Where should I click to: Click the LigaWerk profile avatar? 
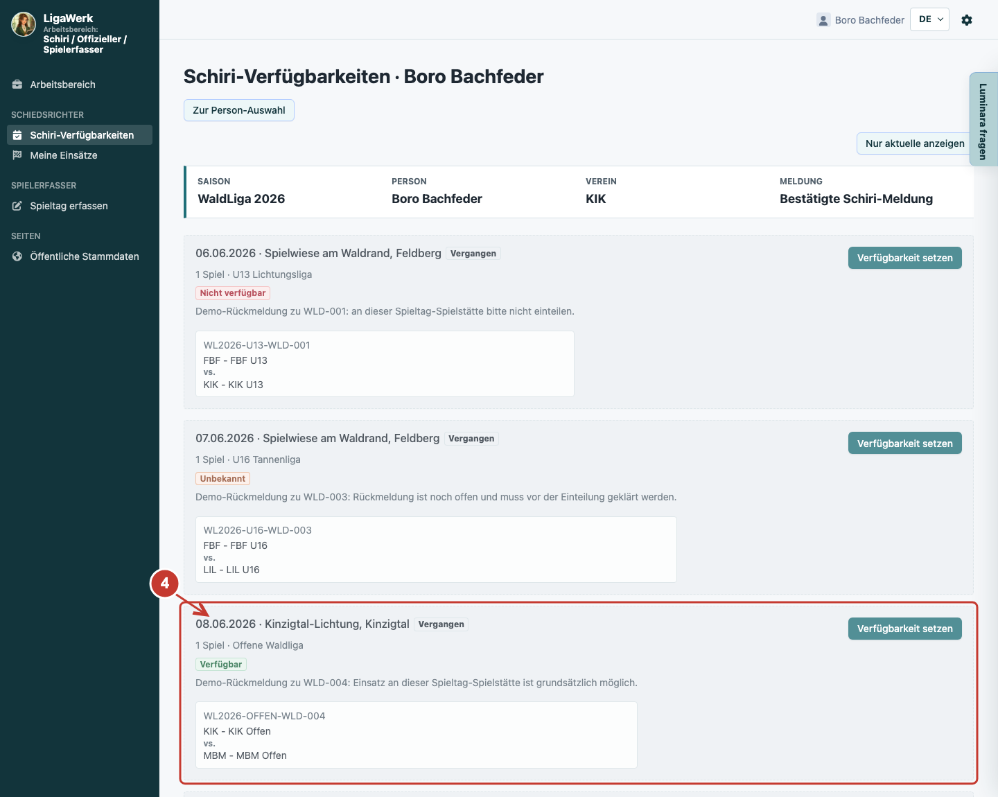point(24,24)
